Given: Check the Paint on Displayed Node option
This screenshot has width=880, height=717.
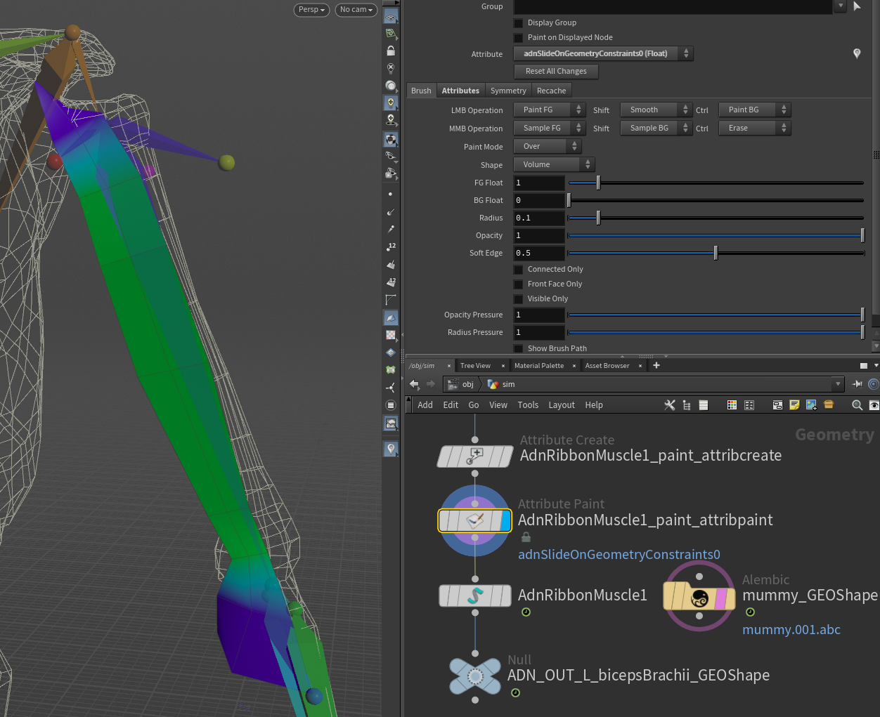Looking at the screenshot, I should click(x=519, y=38).
